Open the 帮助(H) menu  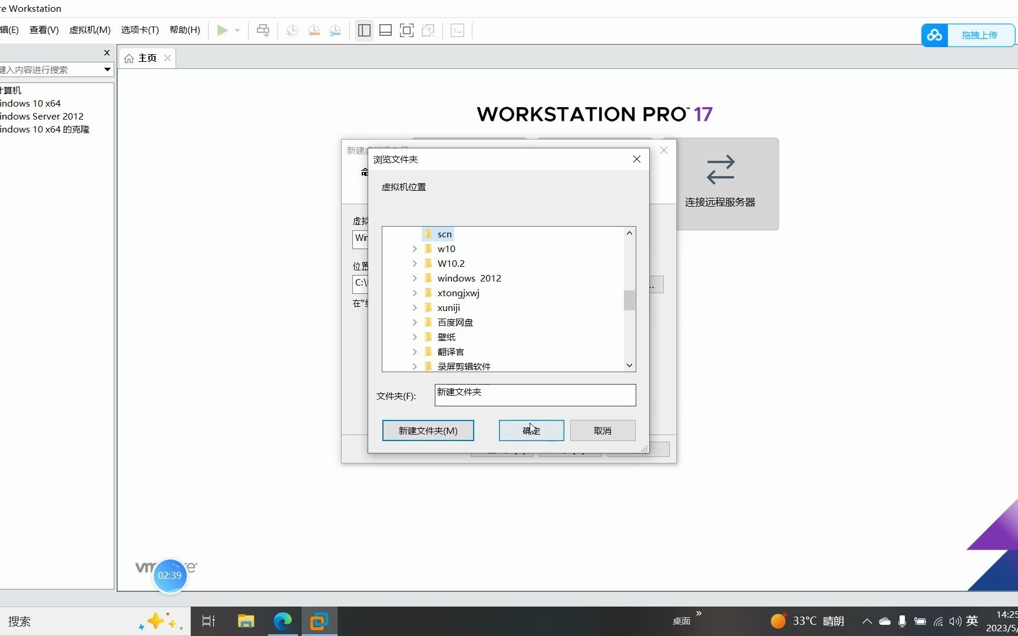click(184, 30)
